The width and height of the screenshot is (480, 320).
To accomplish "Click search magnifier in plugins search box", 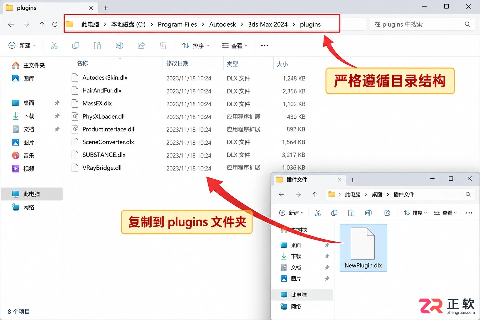I will click(467, 24).
